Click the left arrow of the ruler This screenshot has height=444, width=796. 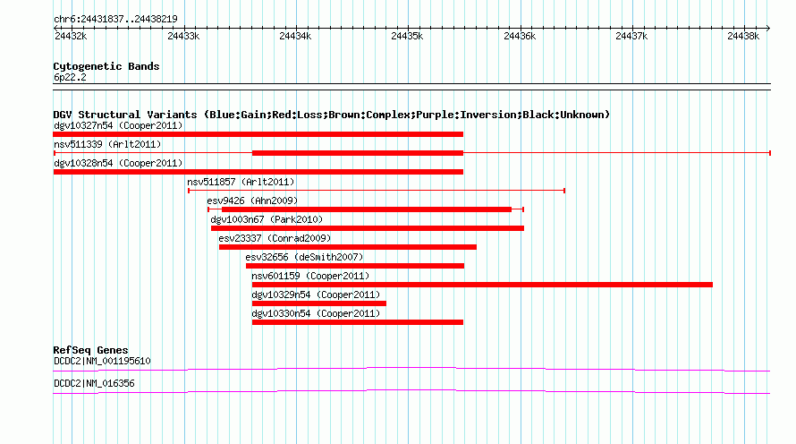pos(55,28)
